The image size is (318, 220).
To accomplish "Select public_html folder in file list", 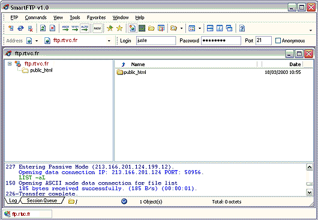I will click(134, 72).
